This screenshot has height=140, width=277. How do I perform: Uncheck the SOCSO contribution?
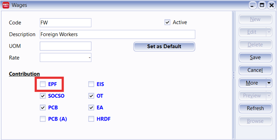[43, 96]
